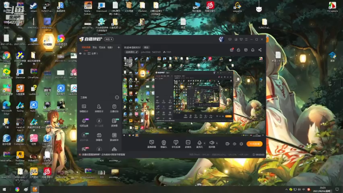343x193 pixels.
Task: Add a camera (摄像头) source
Action: (164, 144)
